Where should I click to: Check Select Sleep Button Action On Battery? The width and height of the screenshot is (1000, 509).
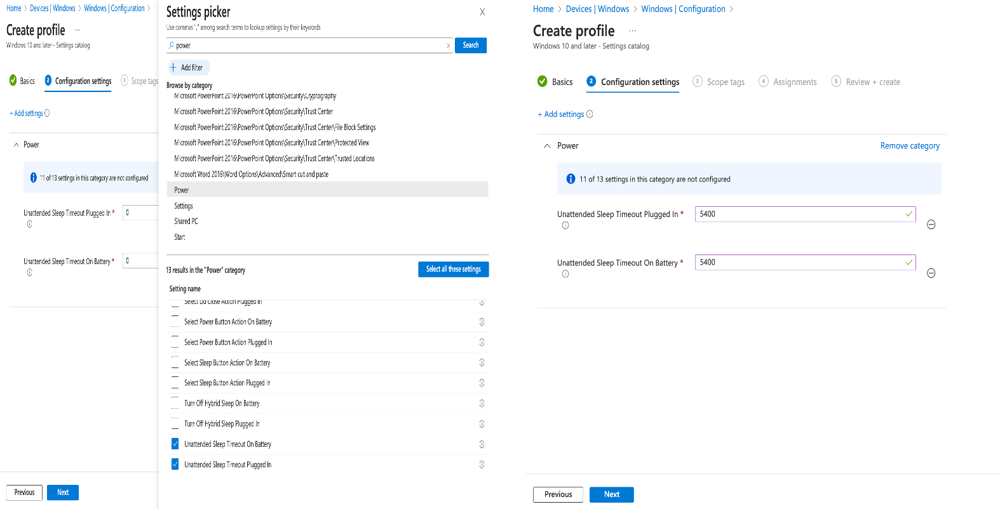pos(175,362)
